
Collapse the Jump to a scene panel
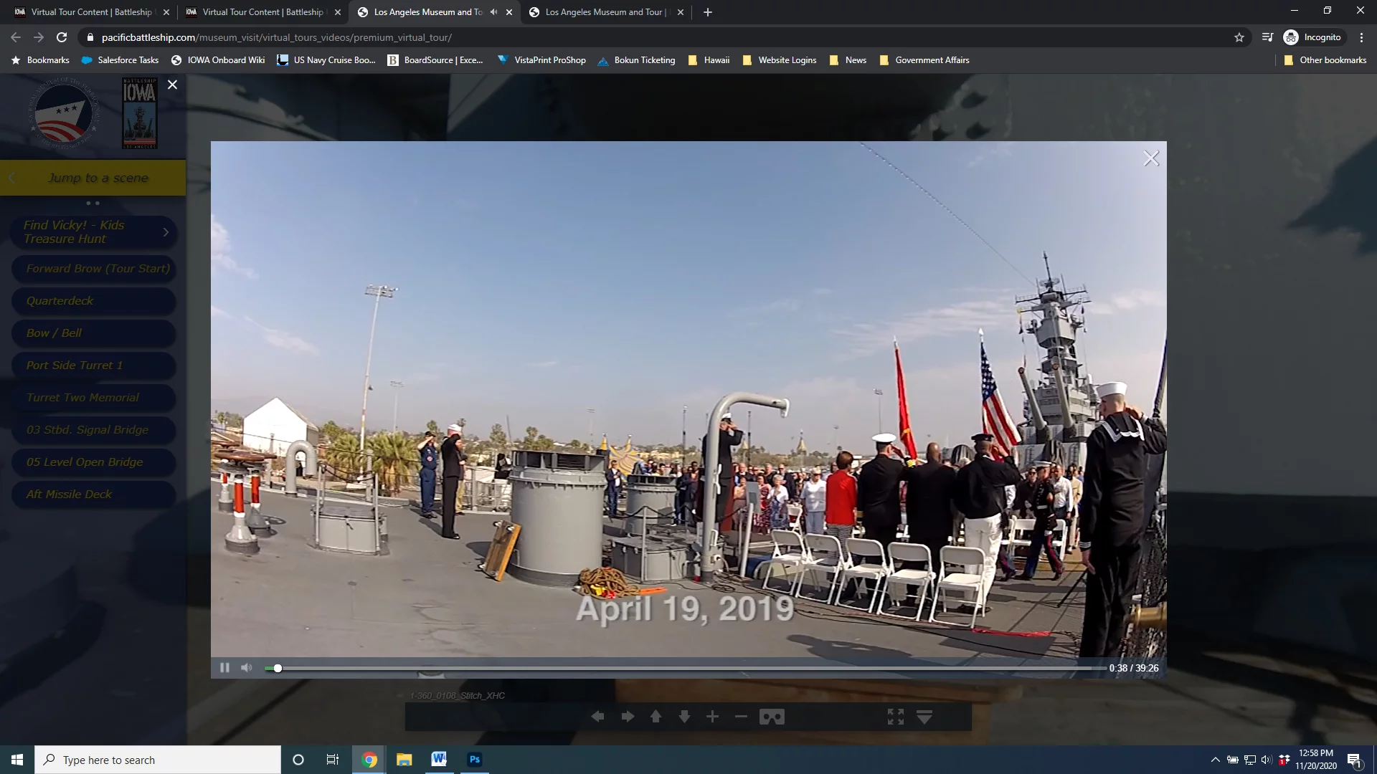(12, 178)
